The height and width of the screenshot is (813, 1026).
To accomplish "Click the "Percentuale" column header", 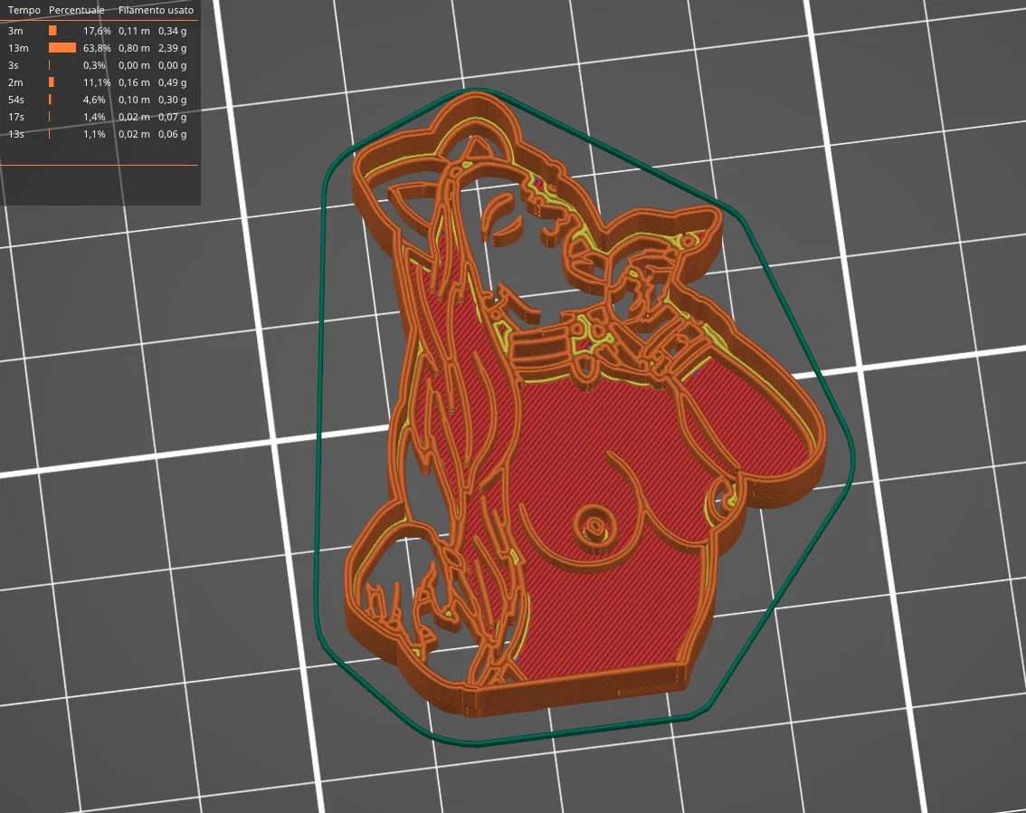I will (x=77, y=11).
